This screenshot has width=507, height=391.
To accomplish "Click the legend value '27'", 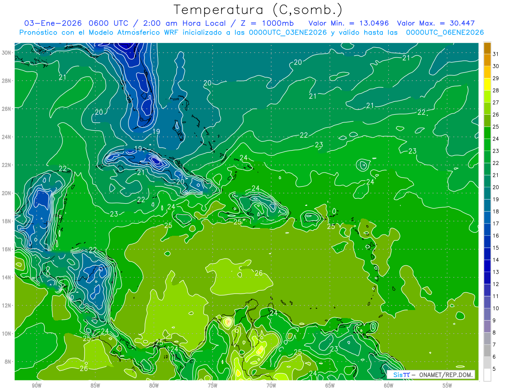I will (x=496, y=102).
